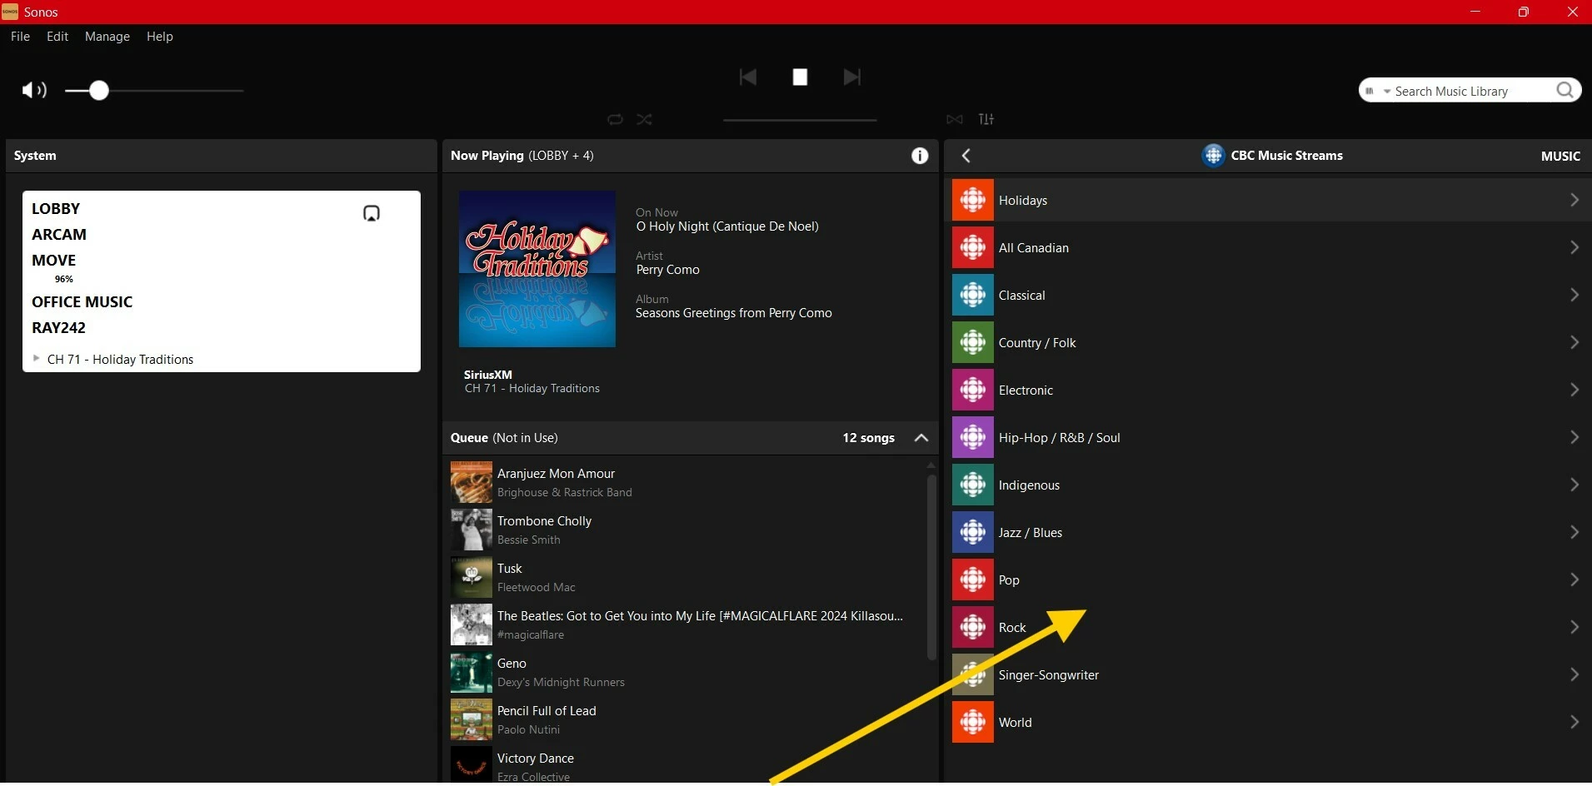
Task: Toggle repeat mode
Action: pyautogui.click(x=615, y=119)
